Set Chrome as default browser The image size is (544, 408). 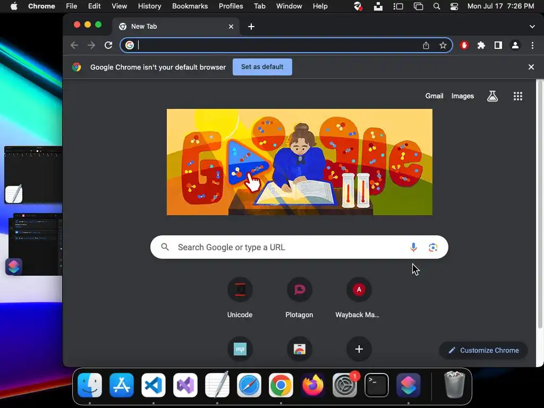[x=262, y=67]
